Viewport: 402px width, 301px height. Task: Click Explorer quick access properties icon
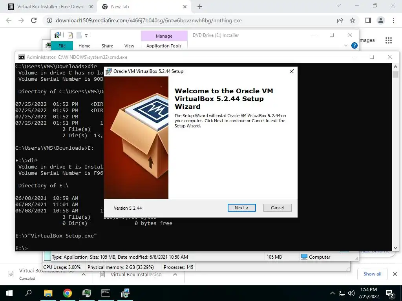coord(70,35)
